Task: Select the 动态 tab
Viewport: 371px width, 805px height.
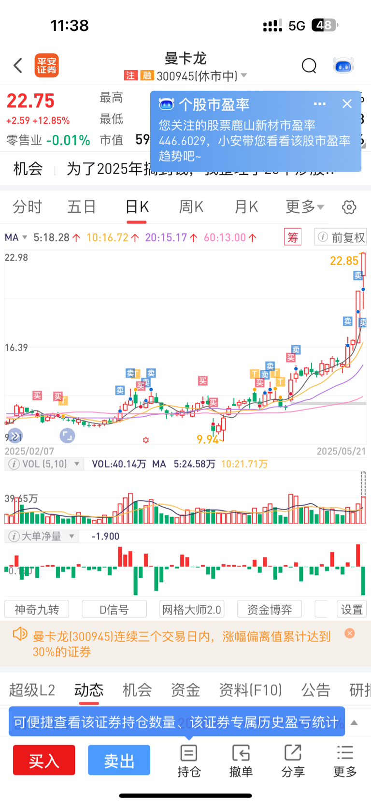Action: 89,689
